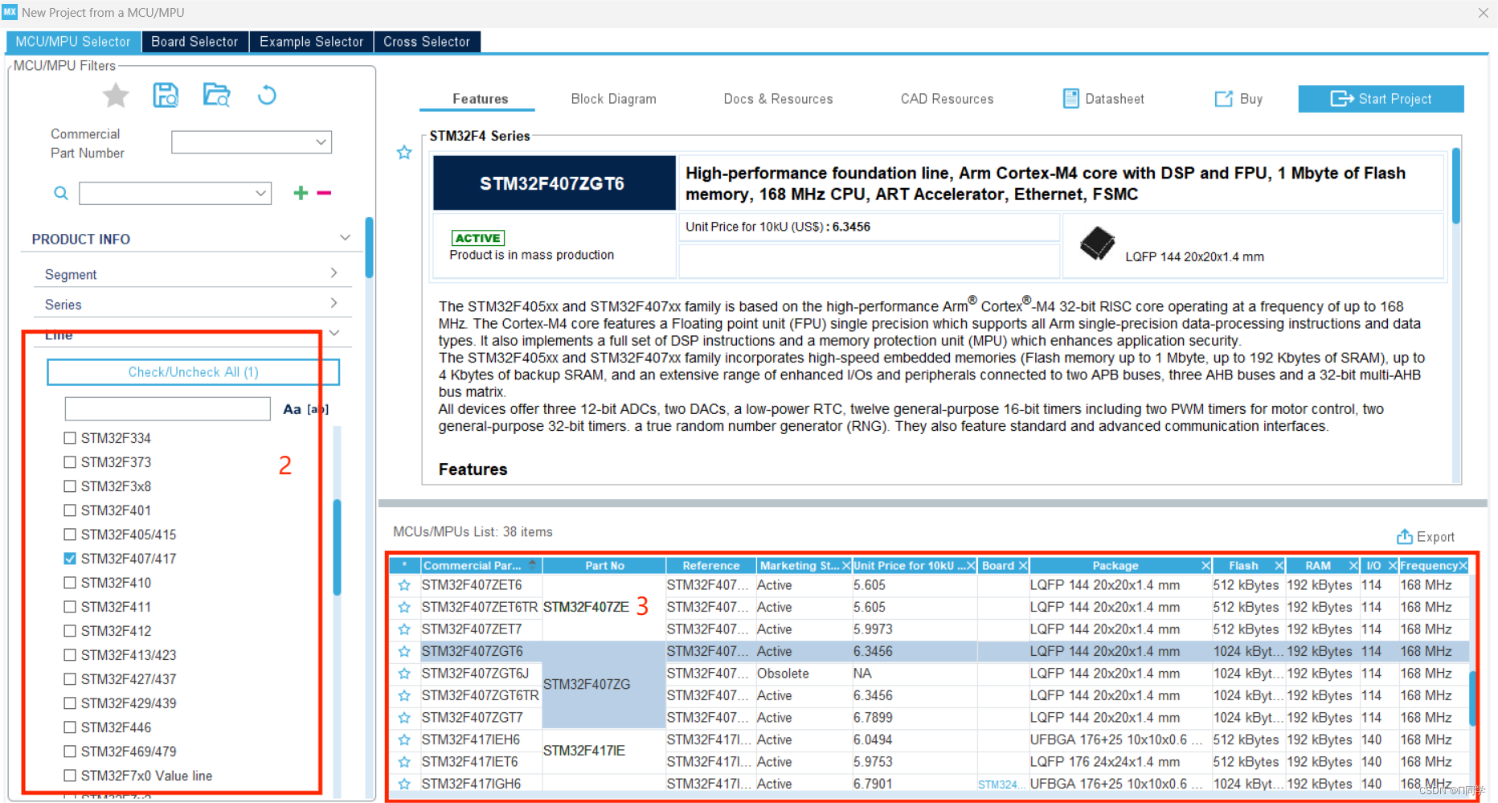The image size is (1498, 803).
Task: Add a search criterion with green plus
Action: pyautogui.click(x=301, y=193)
